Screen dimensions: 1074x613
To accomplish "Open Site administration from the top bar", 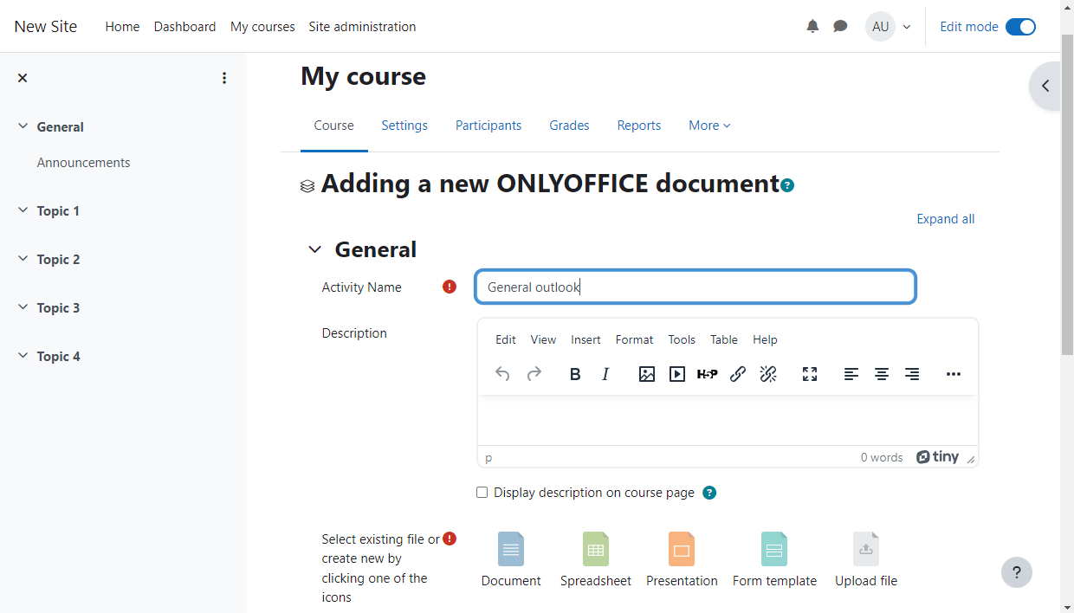I will pos(362,26).
